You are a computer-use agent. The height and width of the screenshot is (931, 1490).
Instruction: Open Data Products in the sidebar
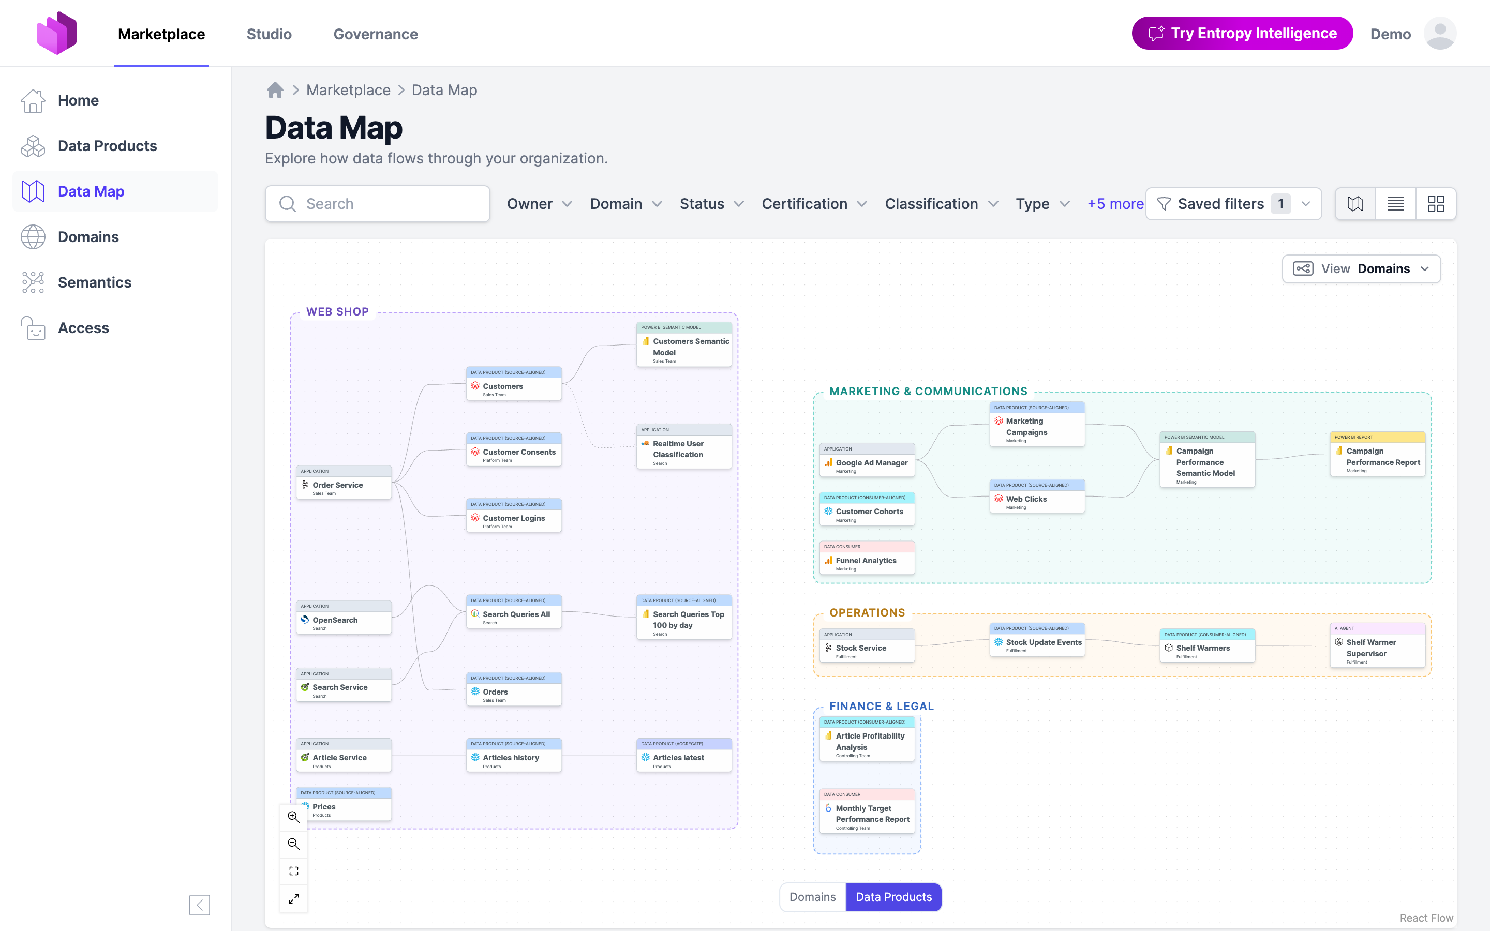[x=116, y=146]
